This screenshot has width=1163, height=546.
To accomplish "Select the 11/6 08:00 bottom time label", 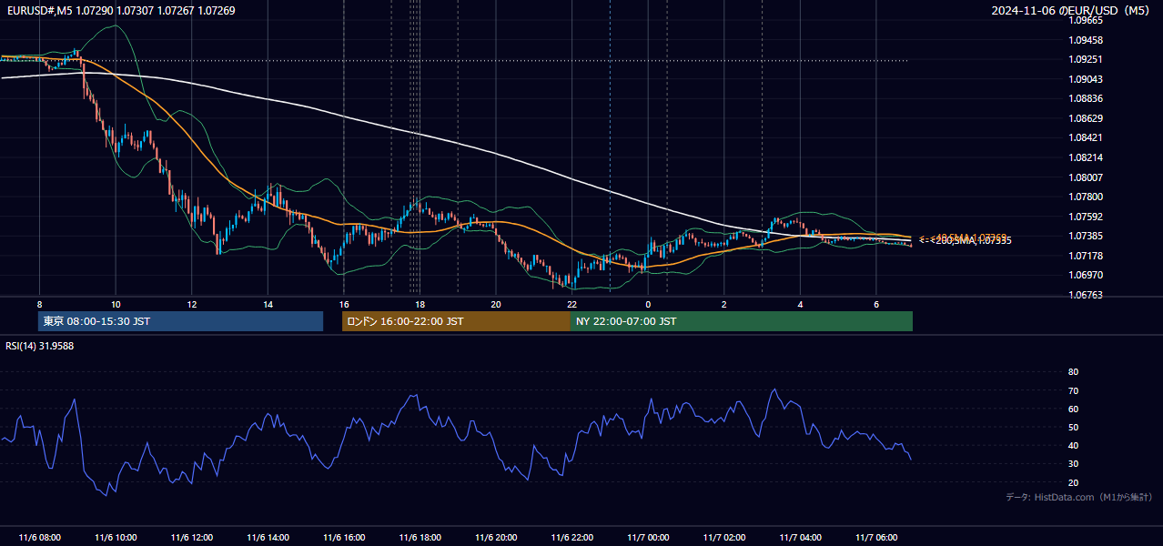I will click(x=39, y=538).
